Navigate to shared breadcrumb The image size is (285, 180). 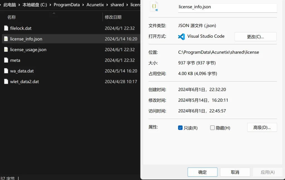(117, 5)
